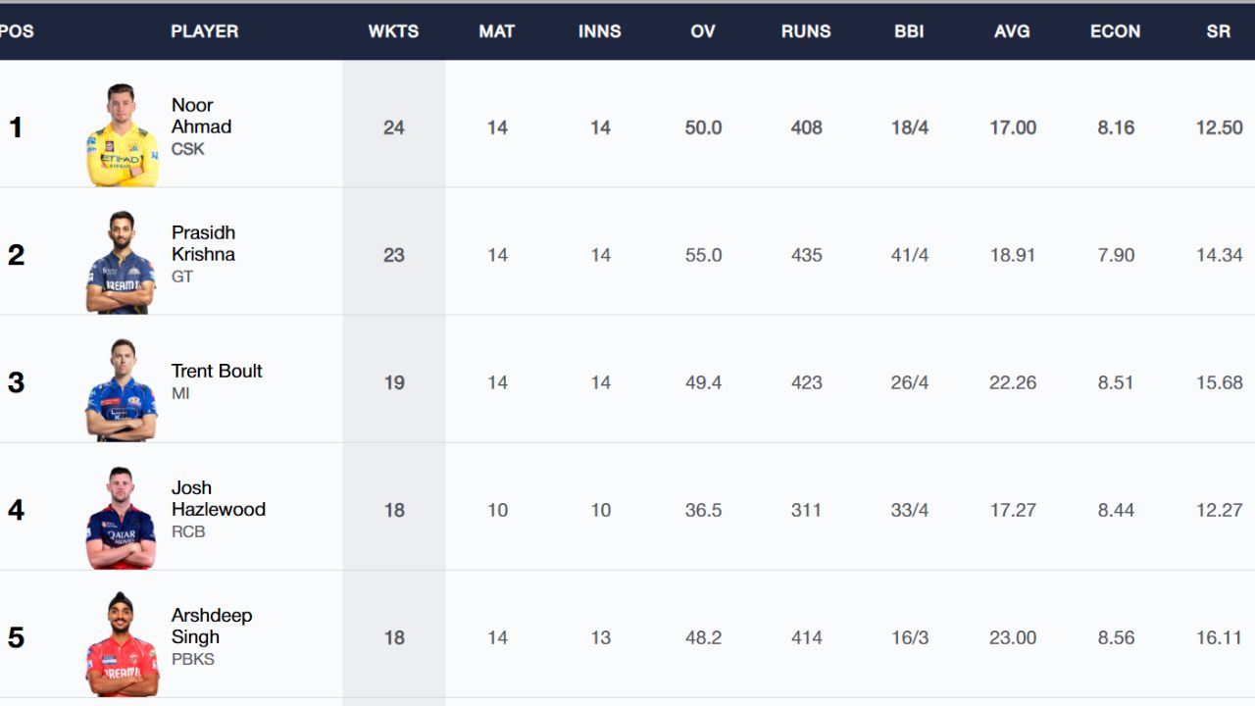This screenshot has height=706, width=1255.
Task: Click Arshdeep Singh's player photo
Action: [x=122, y=645]
